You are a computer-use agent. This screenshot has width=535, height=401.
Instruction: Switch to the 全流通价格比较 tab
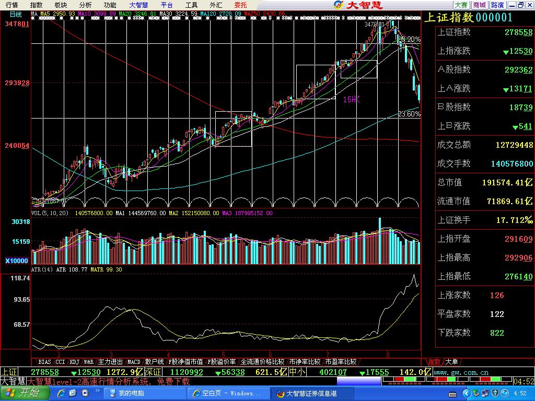click(262, 362)
